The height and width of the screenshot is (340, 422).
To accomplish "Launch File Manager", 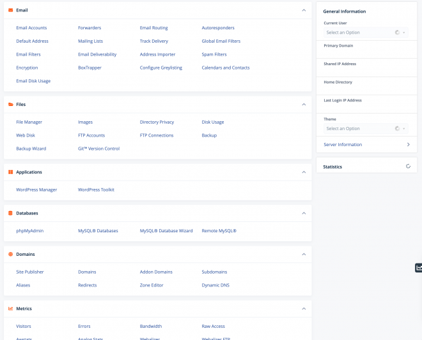I will pos(29,122).
